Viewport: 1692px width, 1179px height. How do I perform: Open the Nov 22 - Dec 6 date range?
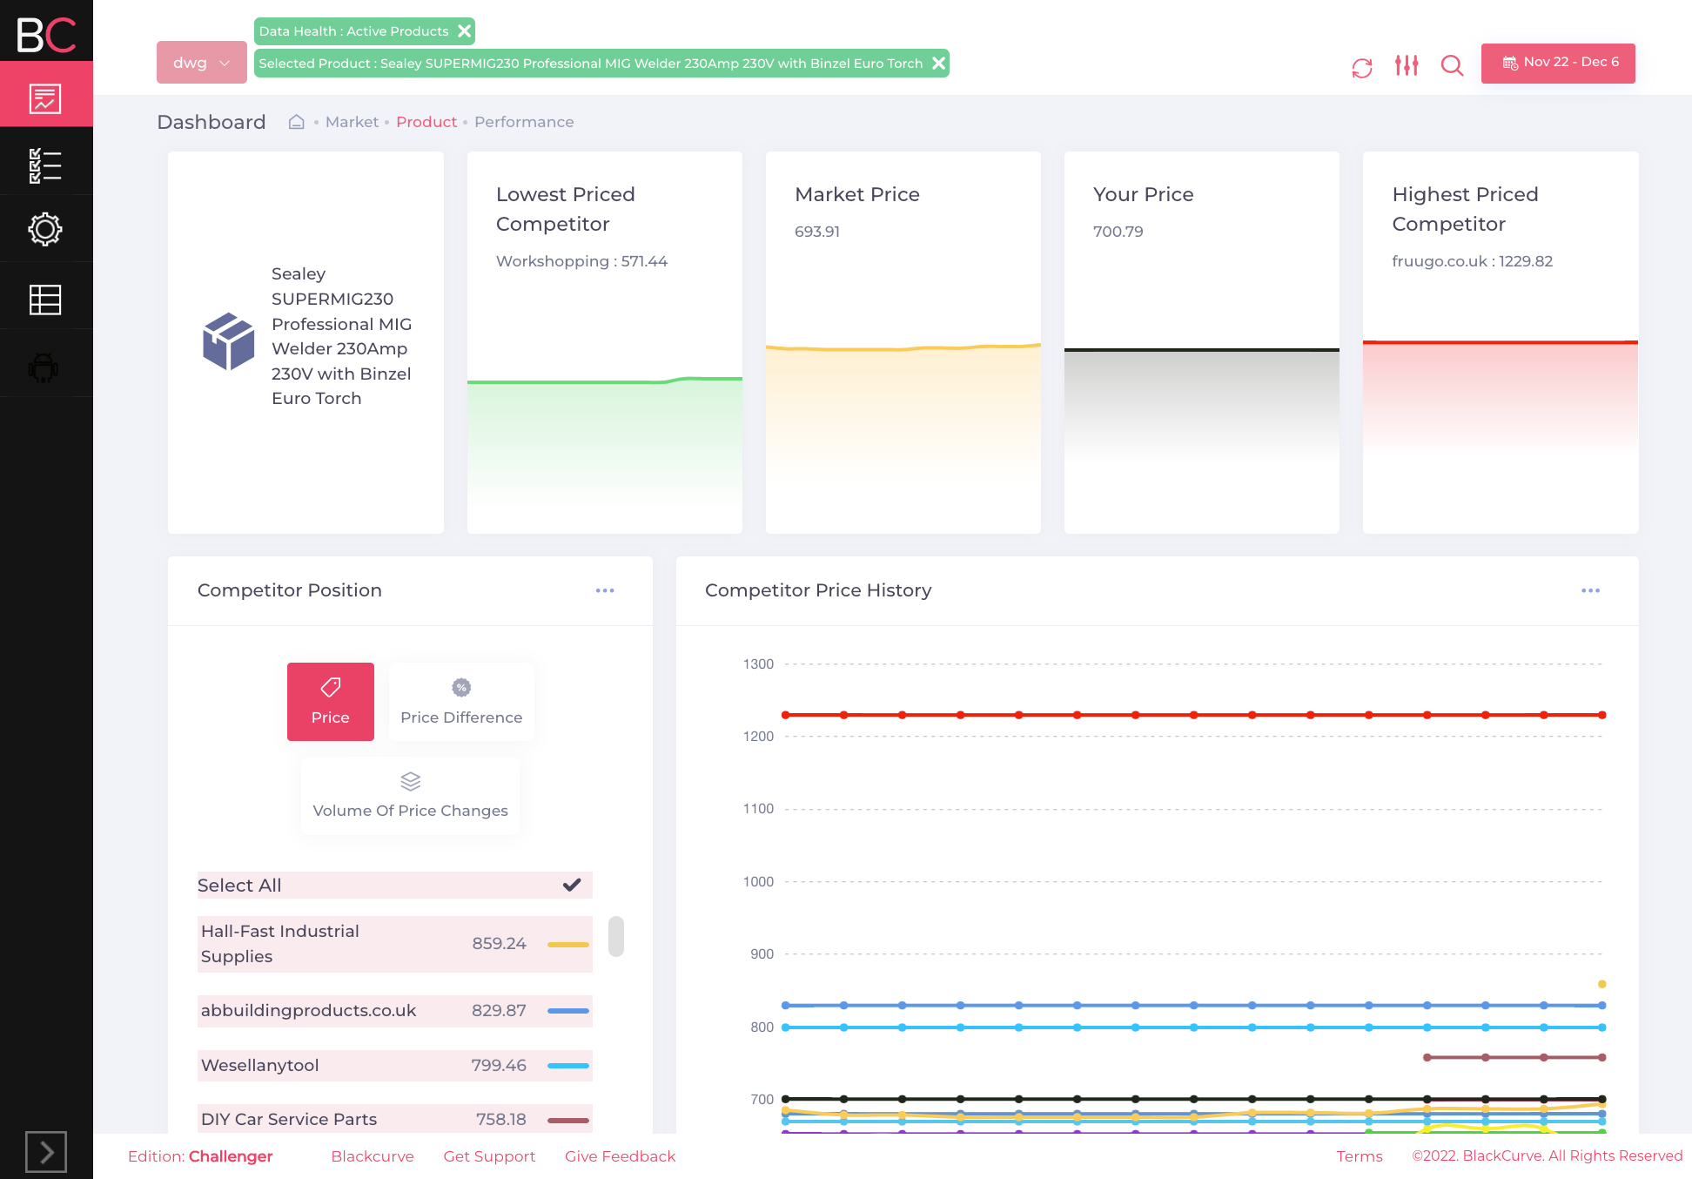[1558, 63]
